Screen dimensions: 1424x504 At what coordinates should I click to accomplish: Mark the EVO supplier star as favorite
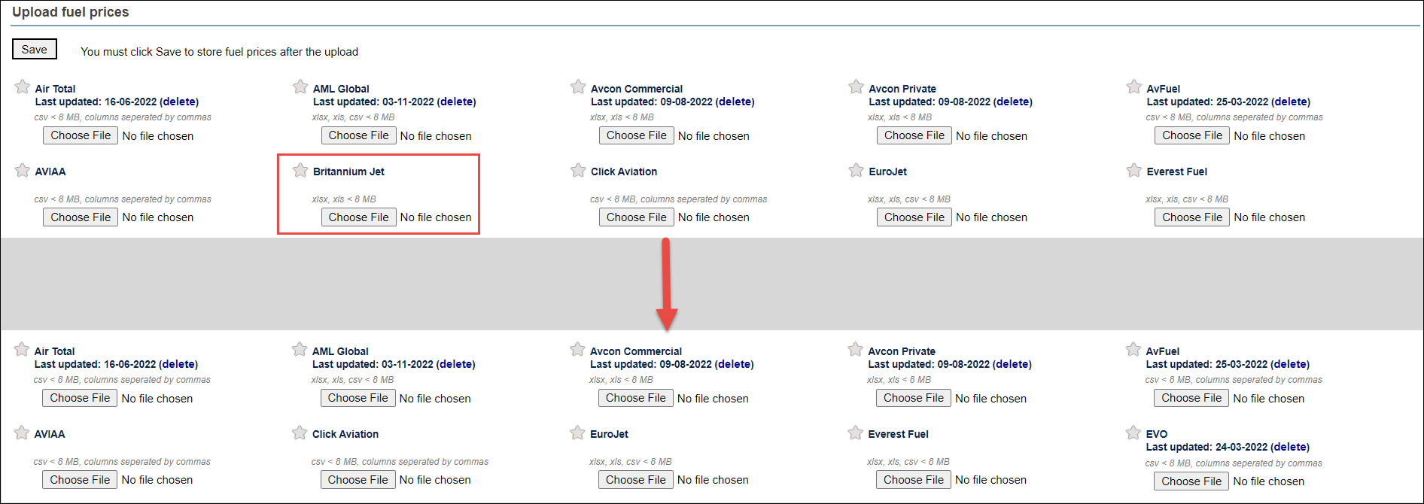[1133, 433]
